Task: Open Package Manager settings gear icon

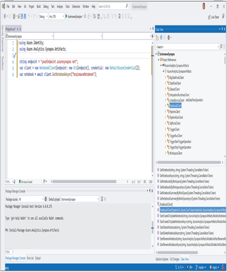Action: click(46, 199)
